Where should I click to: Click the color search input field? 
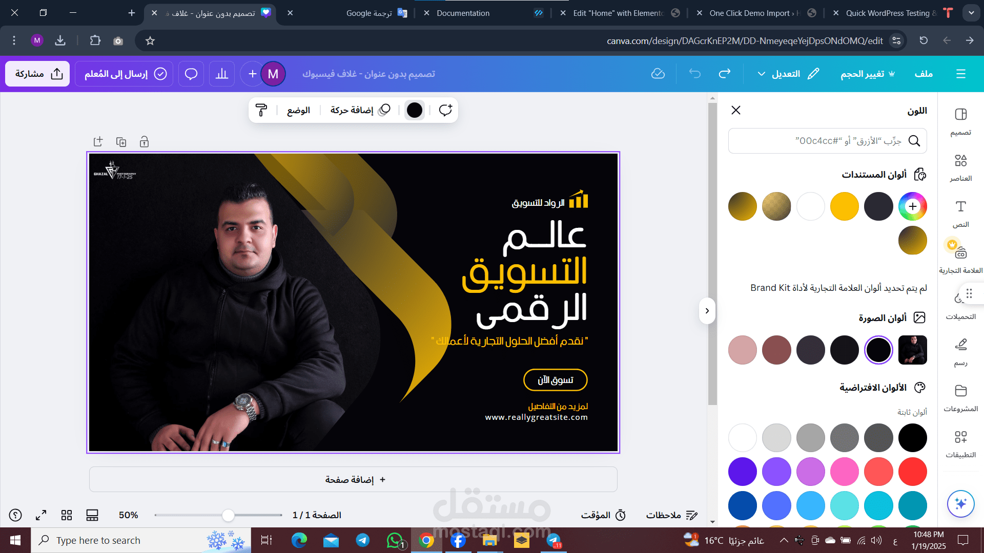pyautogui.click(x=820, y=141)
